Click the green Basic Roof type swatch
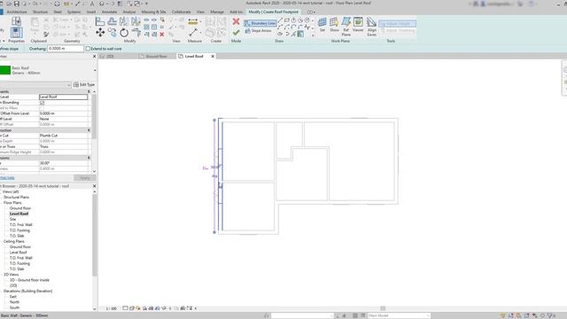This screenshot has height=319, width=567. (5, 70)
